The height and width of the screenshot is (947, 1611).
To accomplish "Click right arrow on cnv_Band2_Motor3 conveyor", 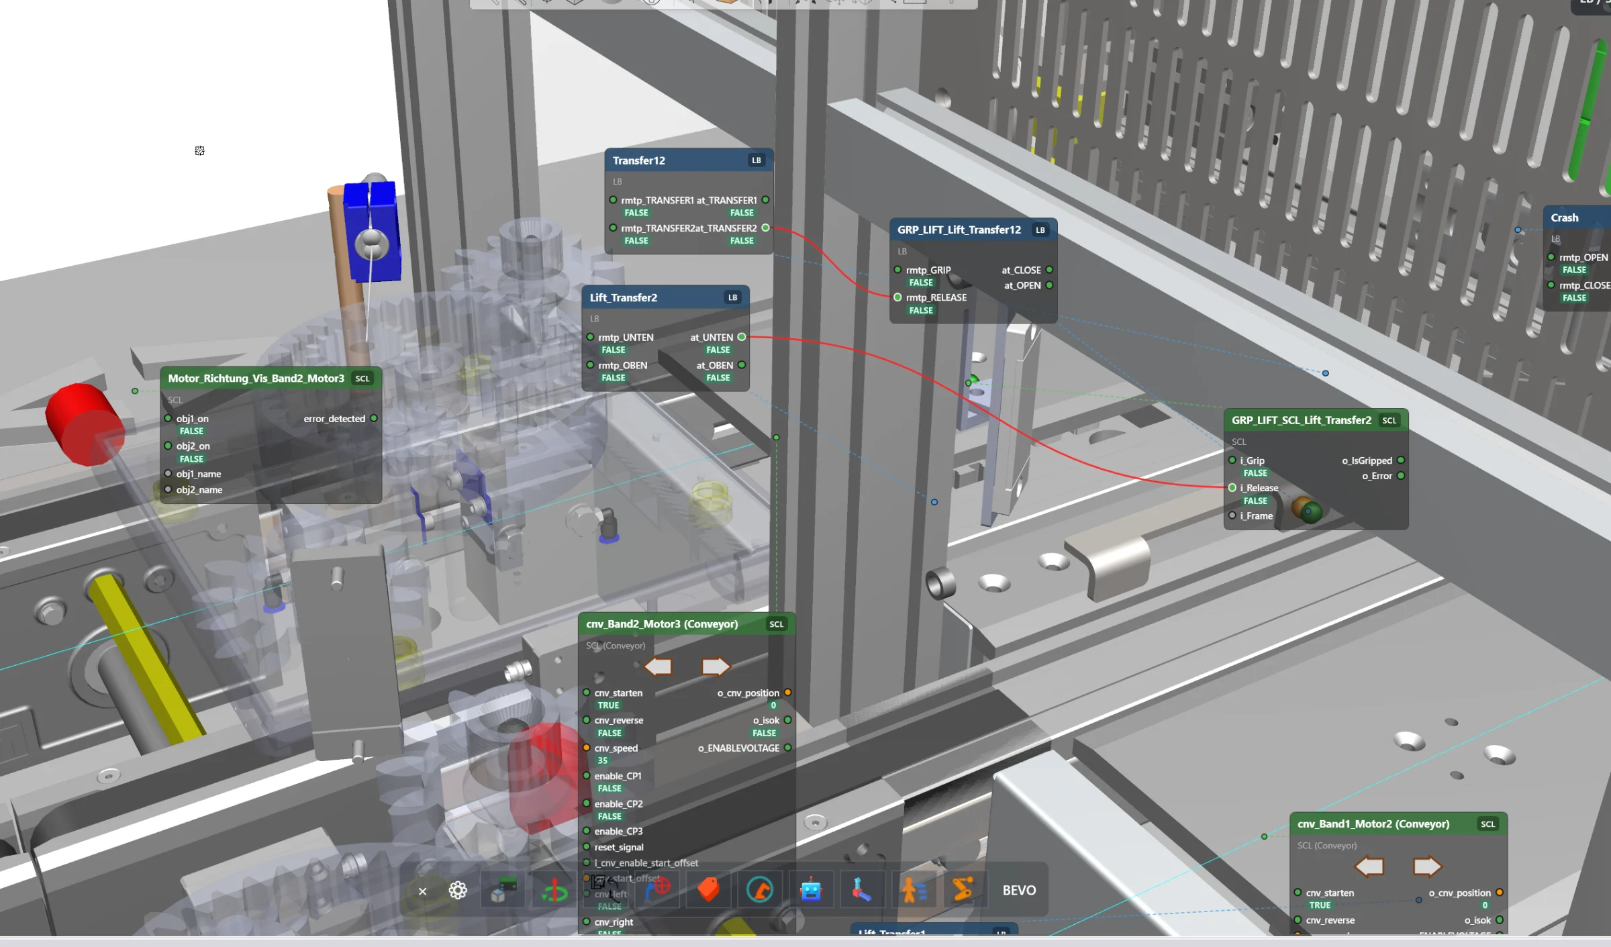I will coord(716,666).
